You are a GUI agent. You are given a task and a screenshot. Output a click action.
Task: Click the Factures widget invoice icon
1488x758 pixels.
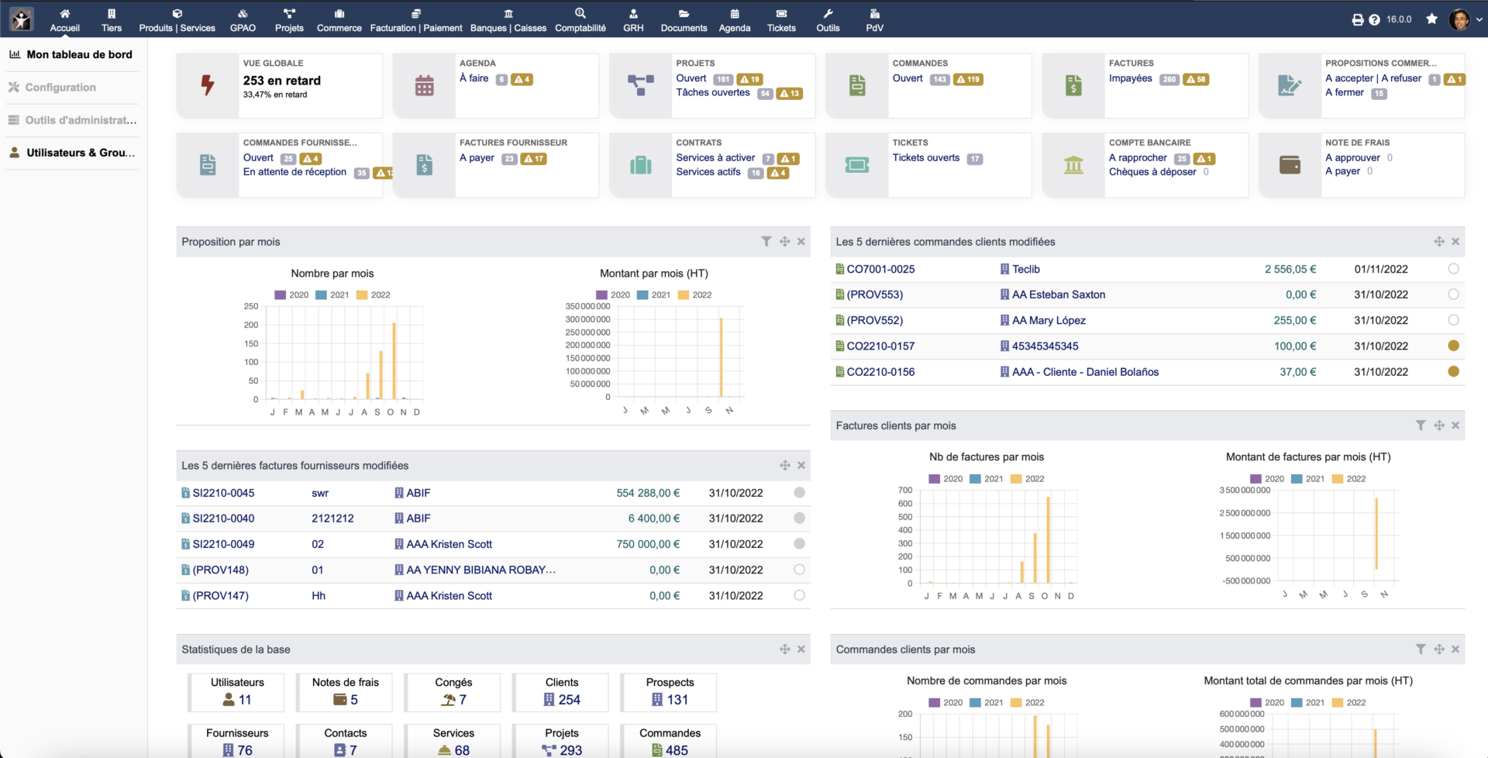pyautogui.click(x=1073, y=85)
